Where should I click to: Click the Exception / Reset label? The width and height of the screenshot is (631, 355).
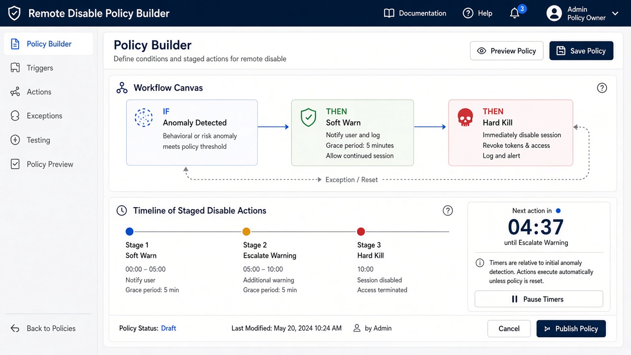click(351, 180)
